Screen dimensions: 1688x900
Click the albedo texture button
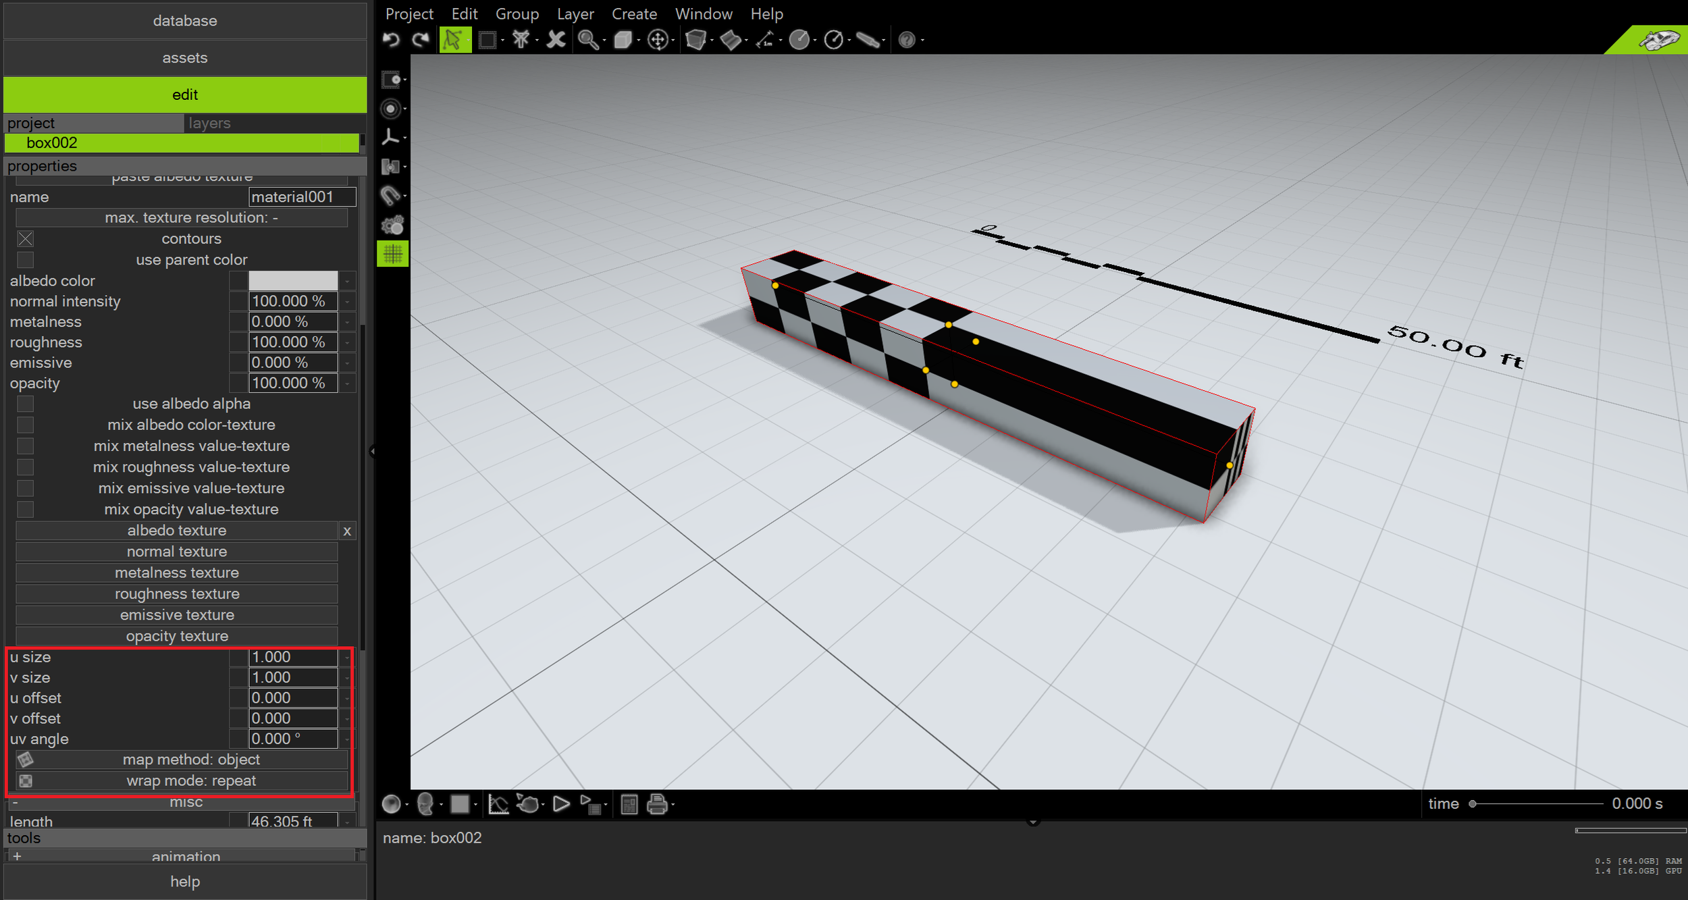coord(176,531)
